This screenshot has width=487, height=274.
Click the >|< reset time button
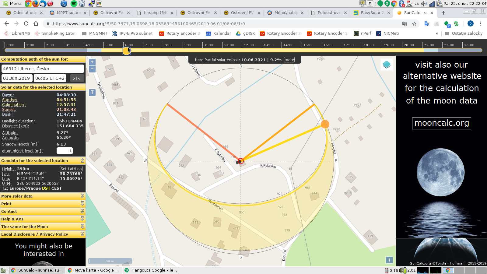77,78
